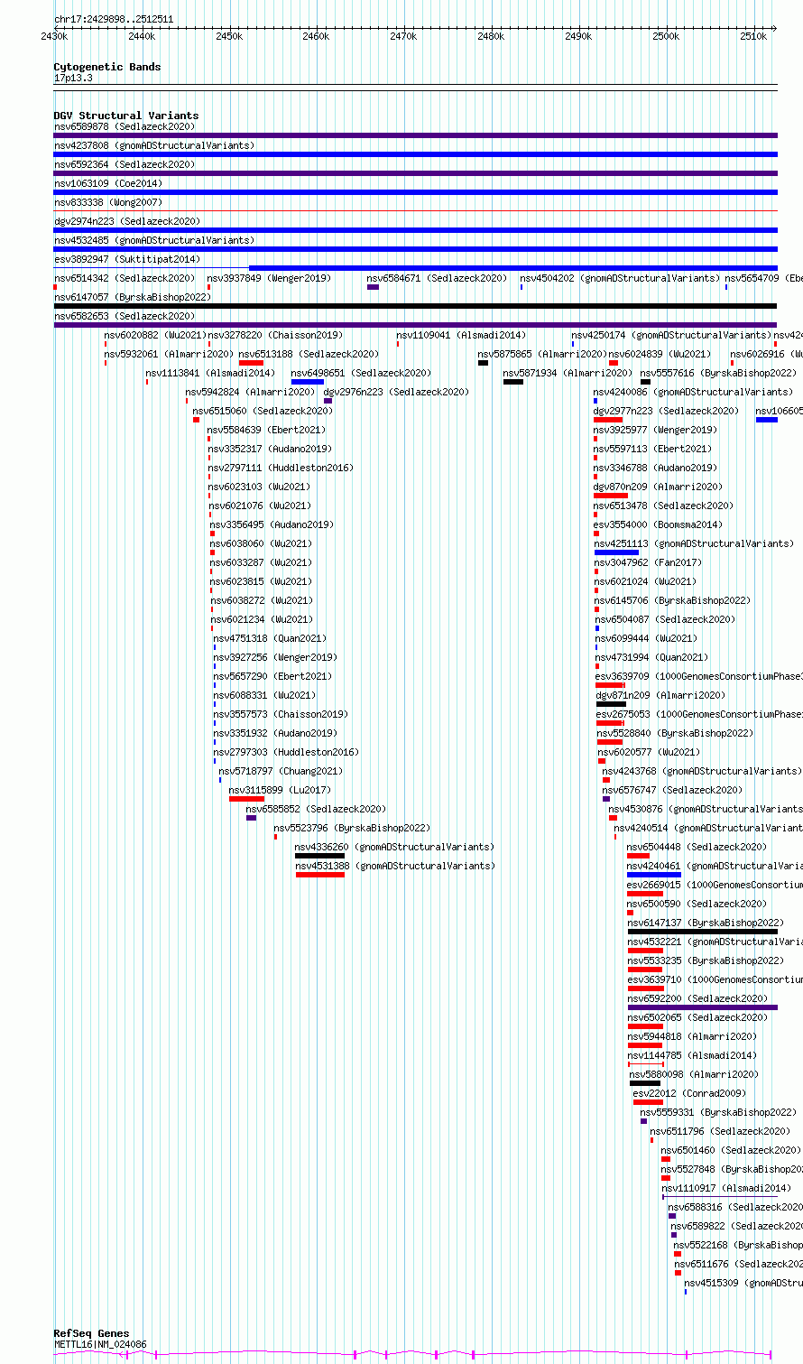
Task: Open variant nsv6589878 (Sedlazeck2020)
Action: 125,127
